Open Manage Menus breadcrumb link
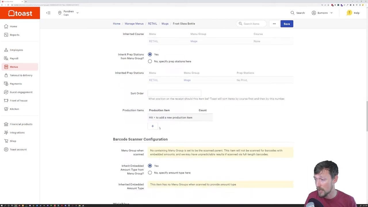 pos(134,24)
